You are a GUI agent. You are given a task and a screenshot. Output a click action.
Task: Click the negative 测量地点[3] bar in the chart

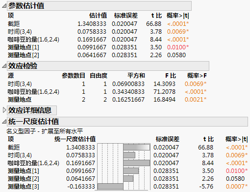click(x=110, y=187)
